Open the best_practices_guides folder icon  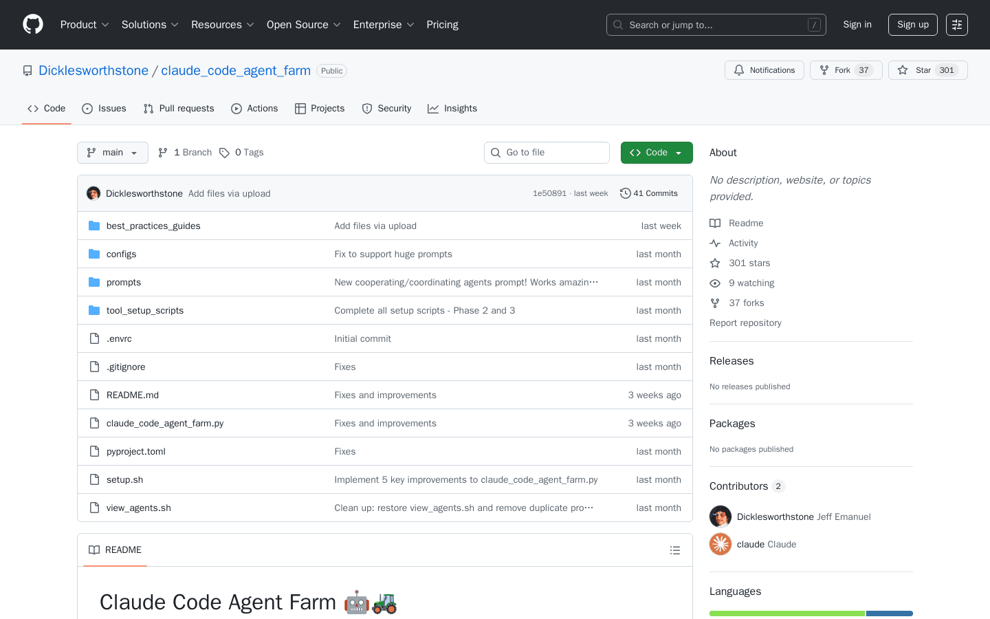click(94, 226)
